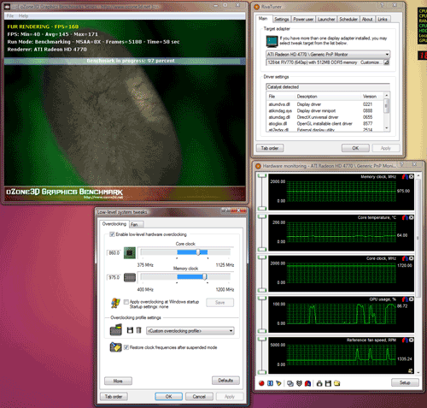Click the core clock value field showing 860.0
427x408 pixels.
click(x=114, y=253)
